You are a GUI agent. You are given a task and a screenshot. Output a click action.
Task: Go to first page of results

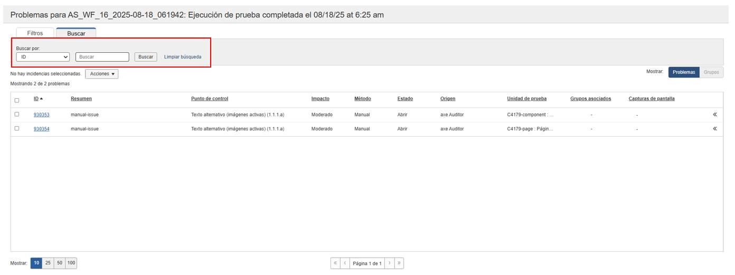click(x=335, y=263)
